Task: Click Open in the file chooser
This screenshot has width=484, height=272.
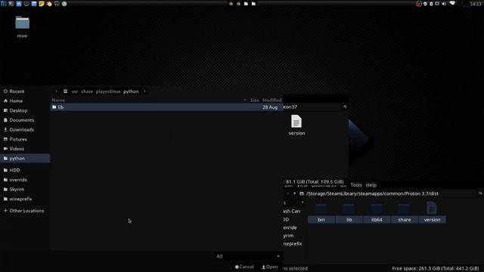Action: pyautogui.click(x=270, y=267)
